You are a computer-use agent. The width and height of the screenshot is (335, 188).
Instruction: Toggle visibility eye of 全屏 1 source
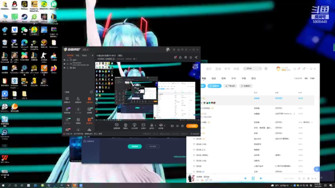coord(64,60)
